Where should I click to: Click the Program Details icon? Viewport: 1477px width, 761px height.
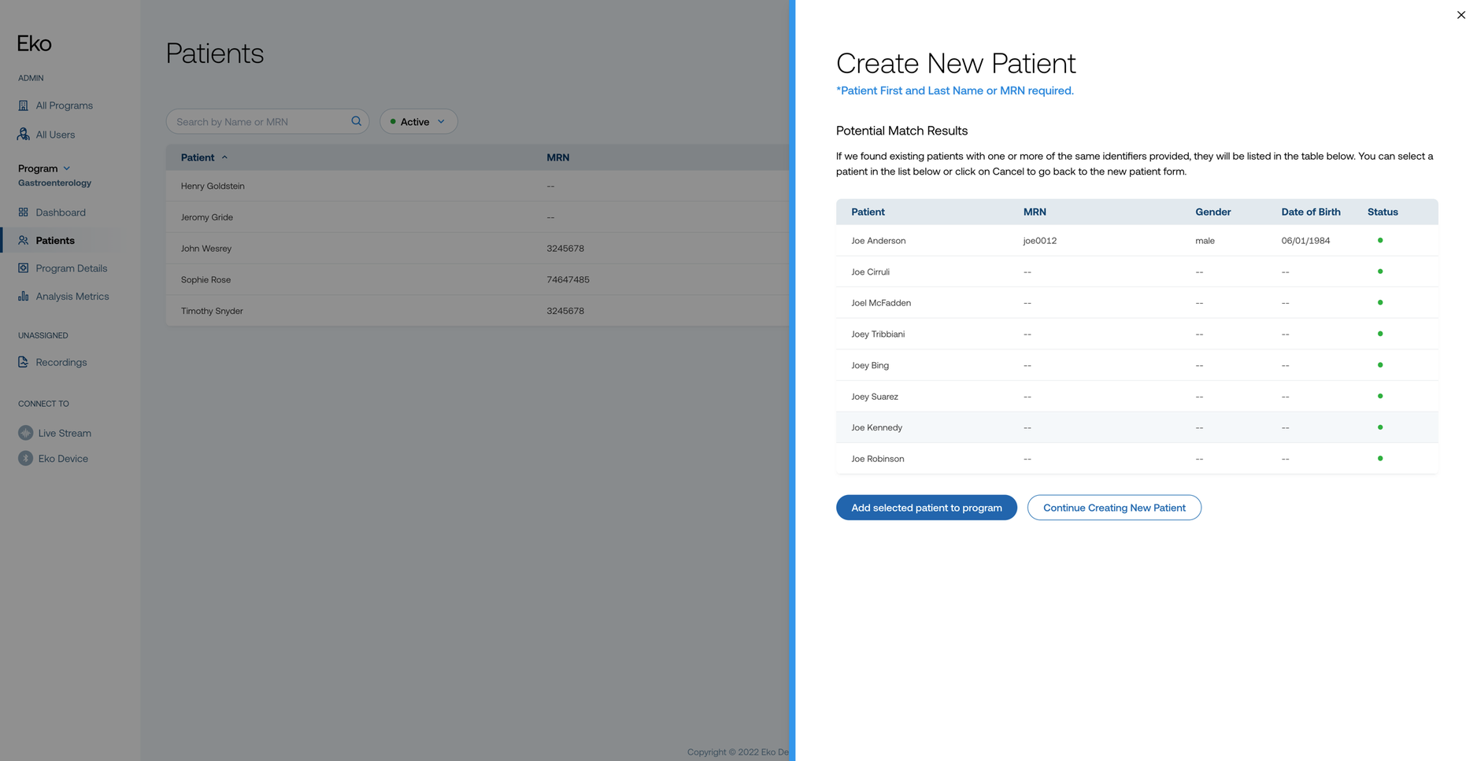pos(23,268)
